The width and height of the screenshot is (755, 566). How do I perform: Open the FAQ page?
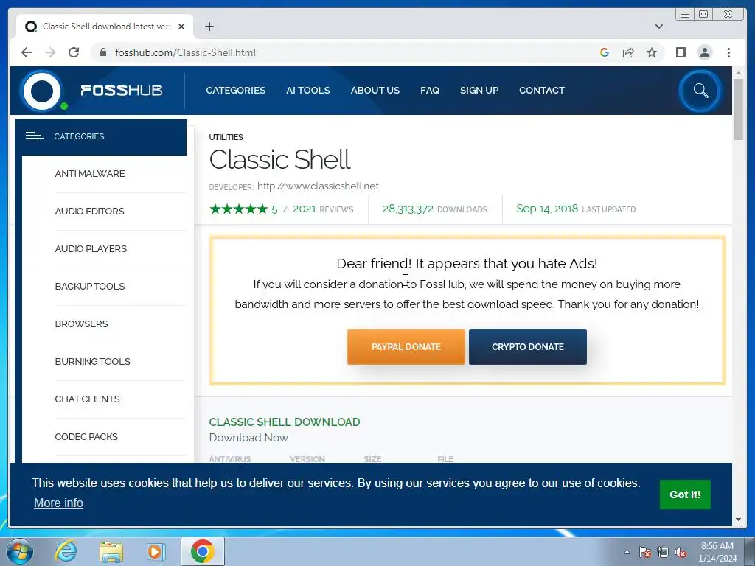430,91
